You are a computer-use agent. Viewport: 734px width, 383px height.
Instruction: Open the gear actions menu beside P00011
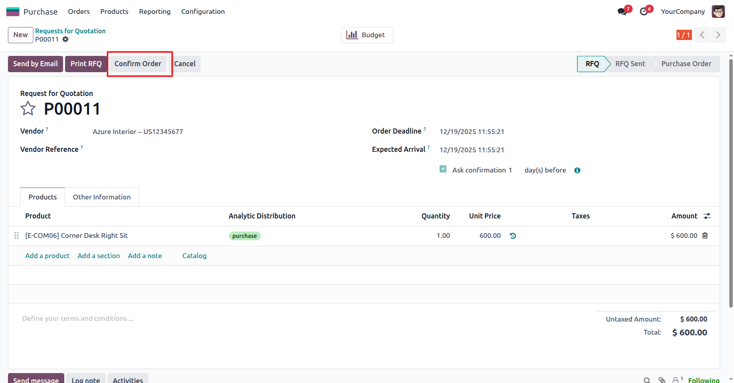65,39
